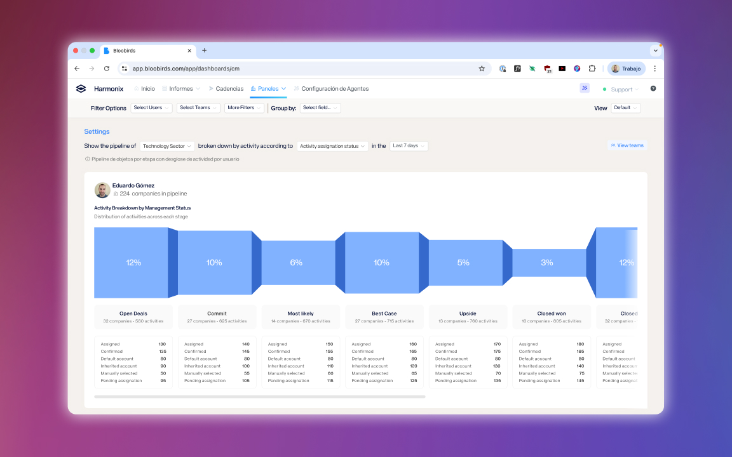Open the Technology Sector dropdown

[166, 146]
